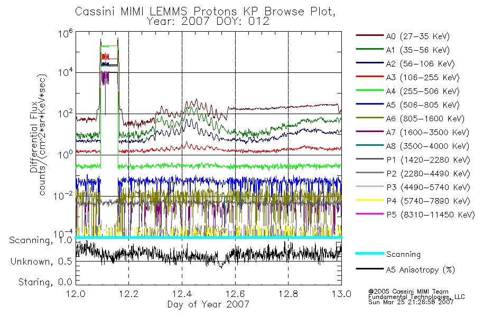Click the 12.4 x-axis tick label

182,294
